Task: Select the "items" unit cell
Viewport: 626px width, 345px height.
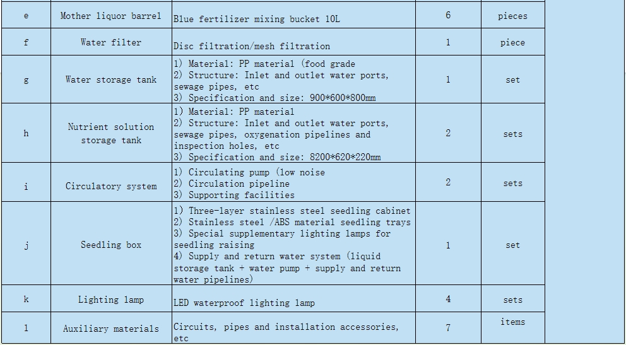Action: (512, 322)
